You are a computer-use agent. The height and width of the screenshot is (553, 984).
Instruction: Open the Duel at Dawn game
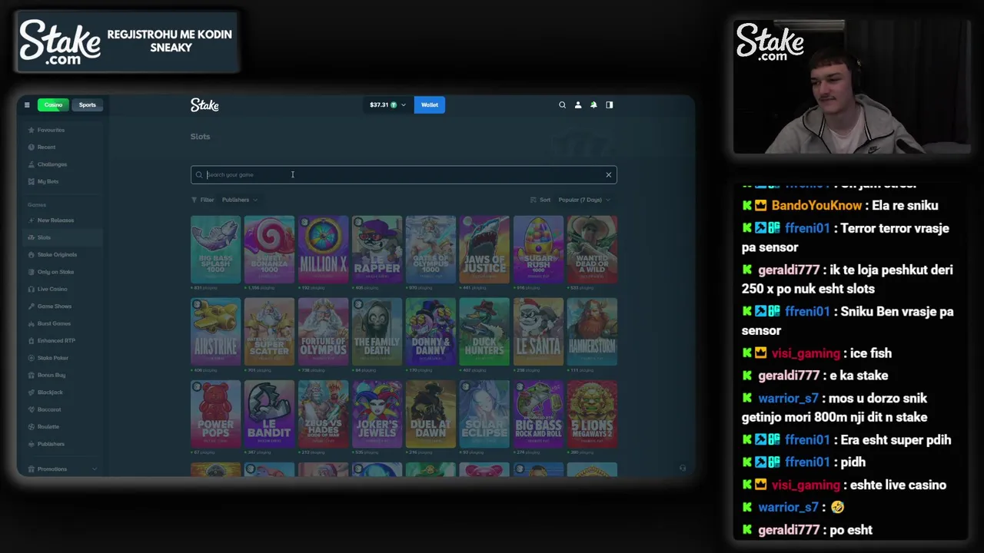[430, 414]
